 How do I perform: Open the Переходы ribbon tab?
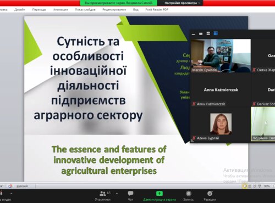[39, 9]
